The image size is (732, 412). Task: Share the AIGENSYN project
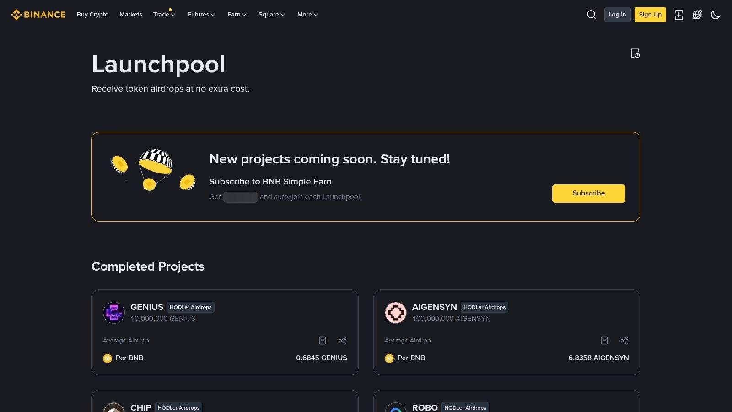tap(624, 341)
